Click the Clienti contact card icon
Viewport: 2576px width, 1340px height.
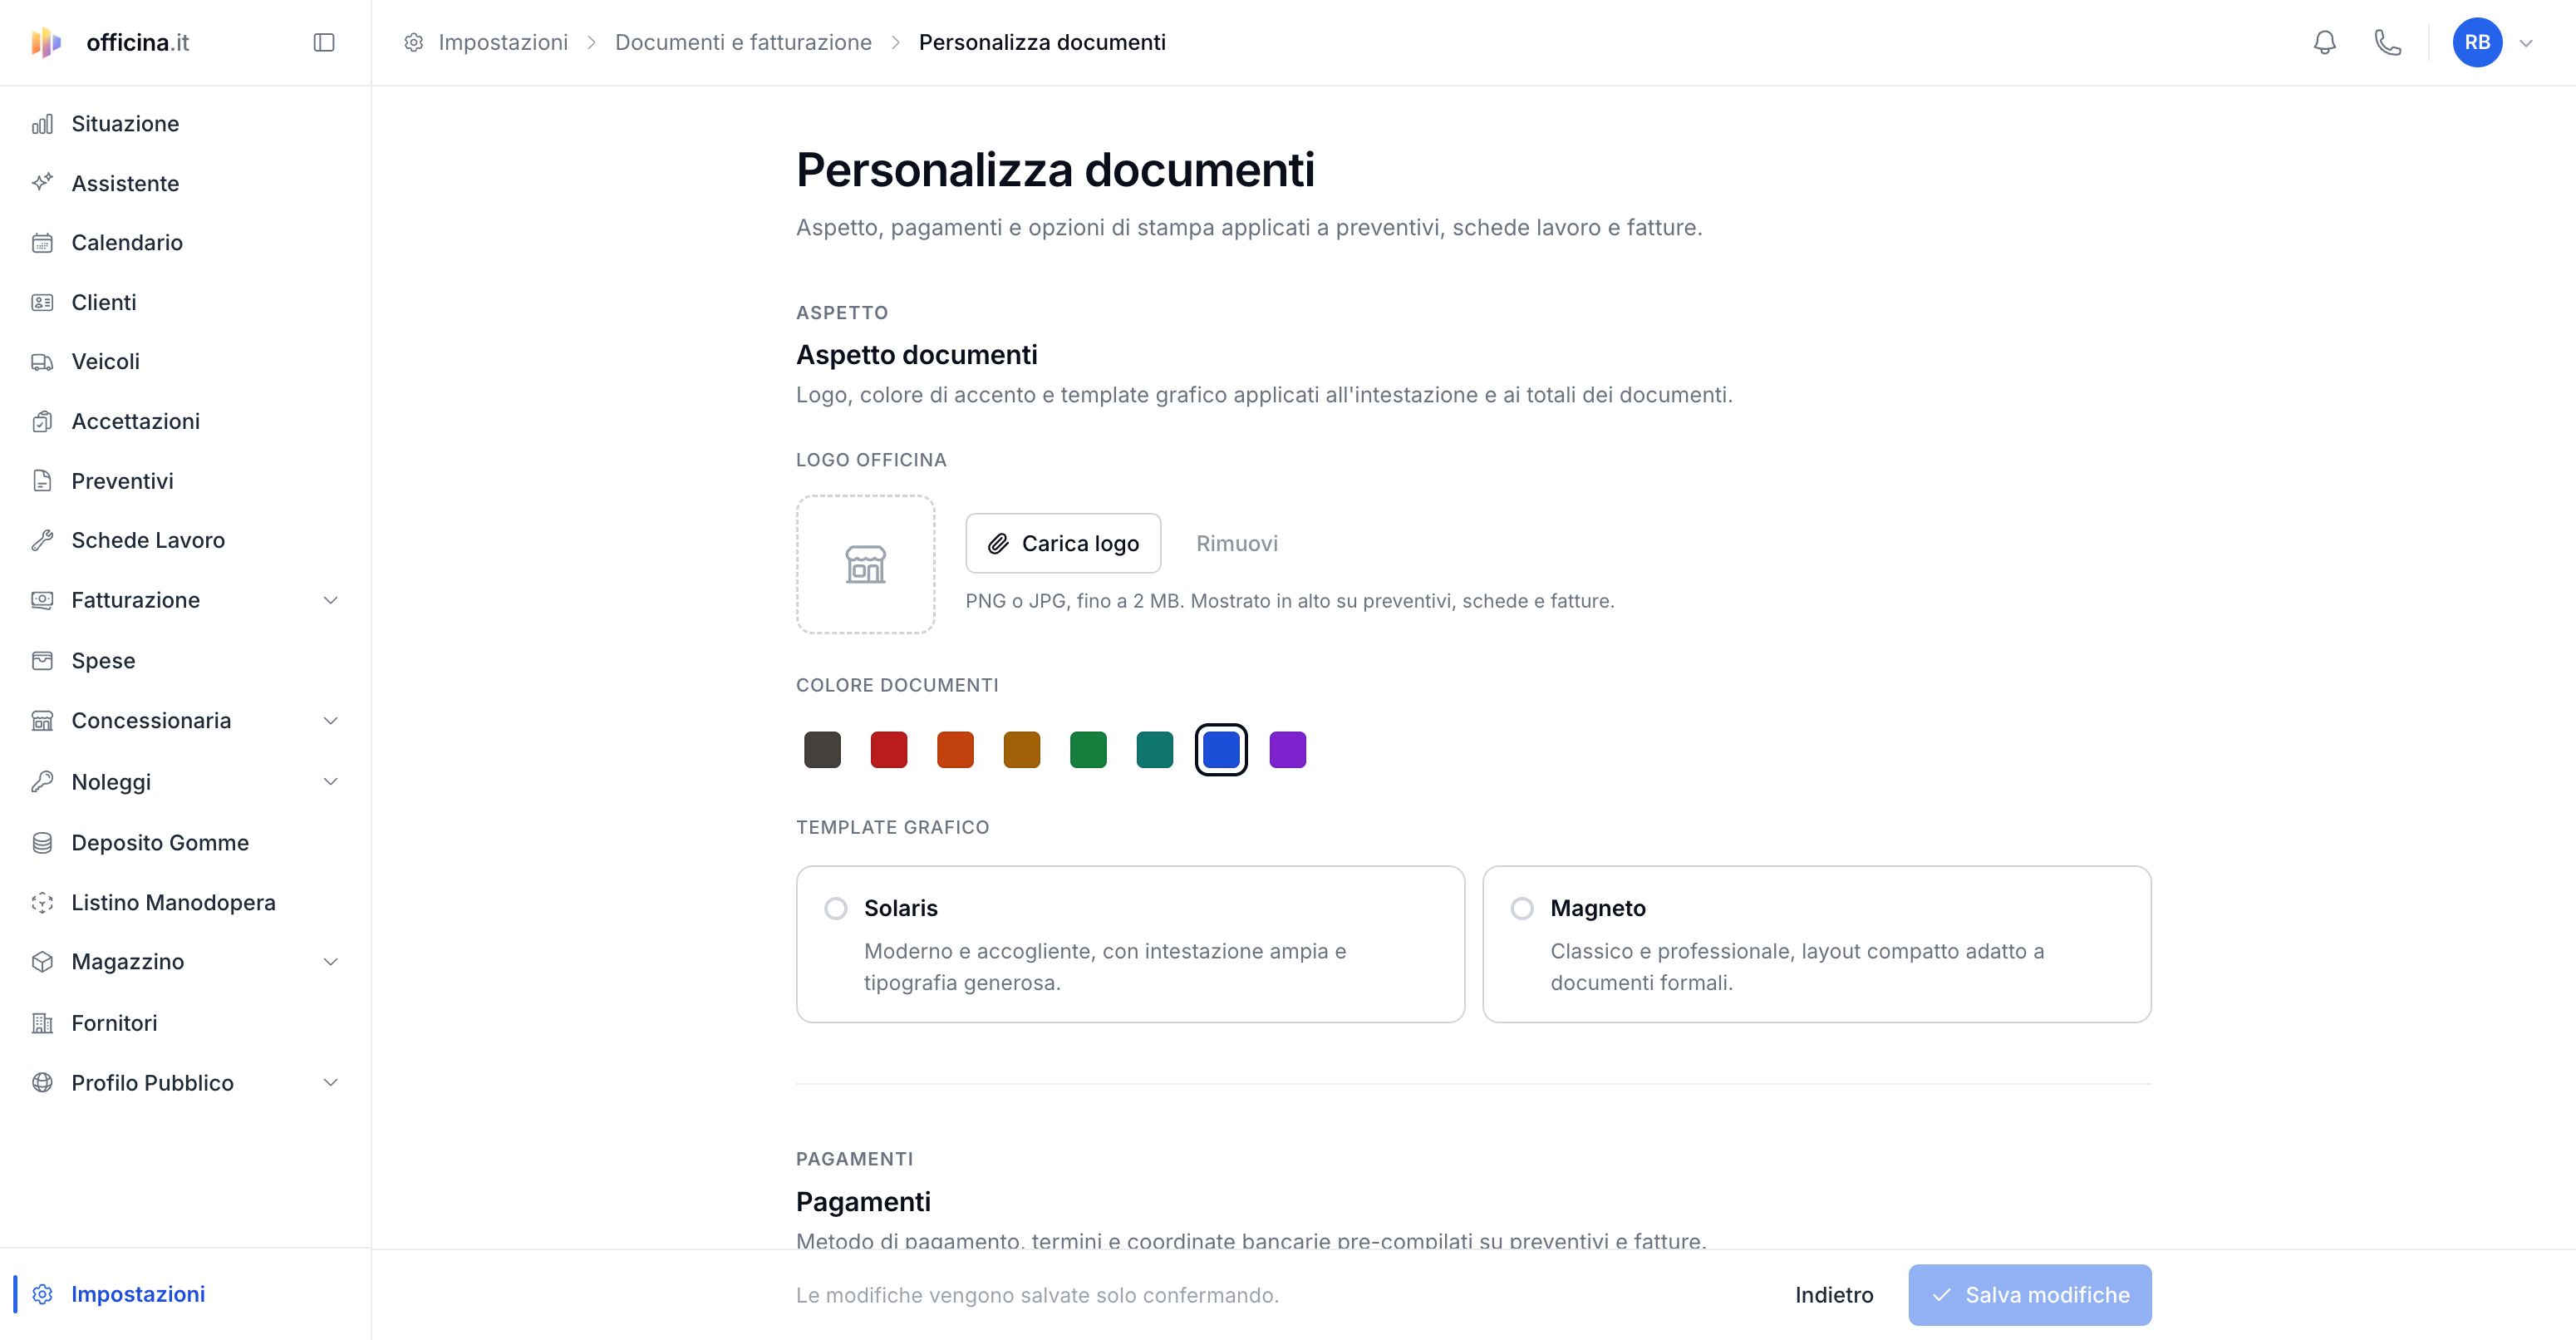point(42,302)
